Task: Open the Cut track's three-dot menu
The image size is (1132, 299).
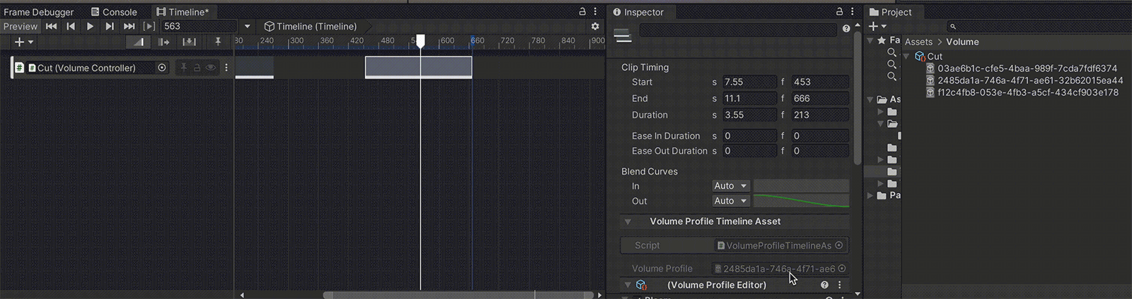Action: (226, 68)
